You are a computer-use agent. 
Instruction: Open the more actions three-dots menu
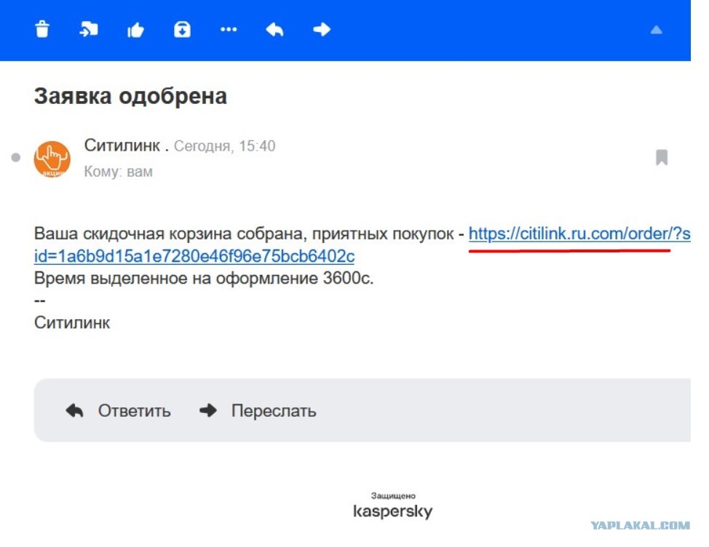click(229, 30)
